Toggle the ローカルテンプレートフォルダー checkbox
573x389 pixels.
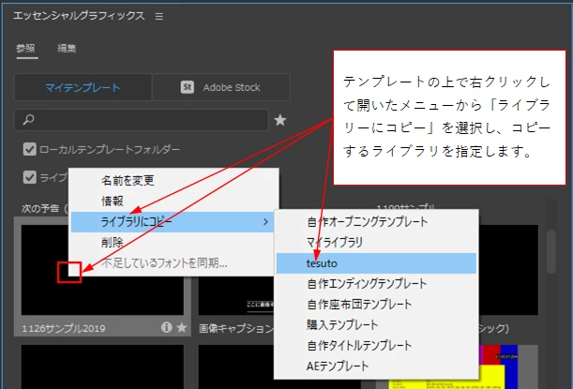point(30,149)
